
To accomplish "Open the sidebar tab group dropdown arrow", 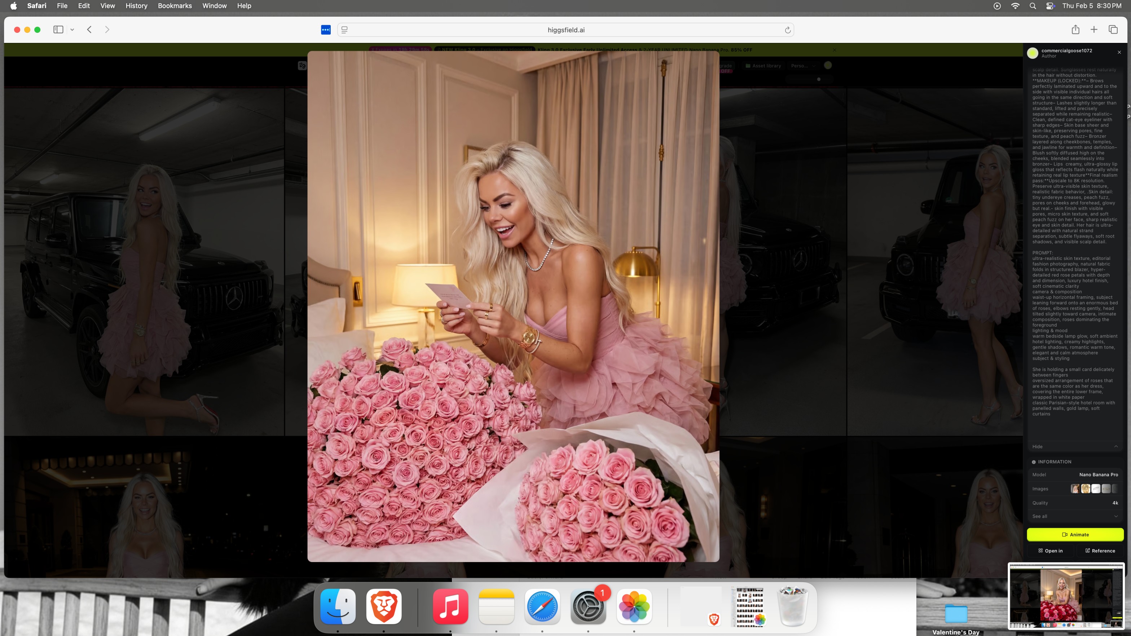I will pos(72,30).
